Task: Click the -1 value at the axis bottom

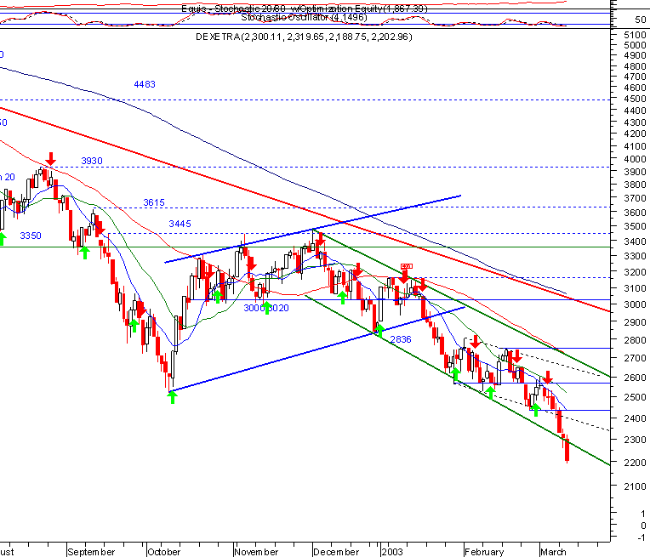Action: tap(641, 538)
